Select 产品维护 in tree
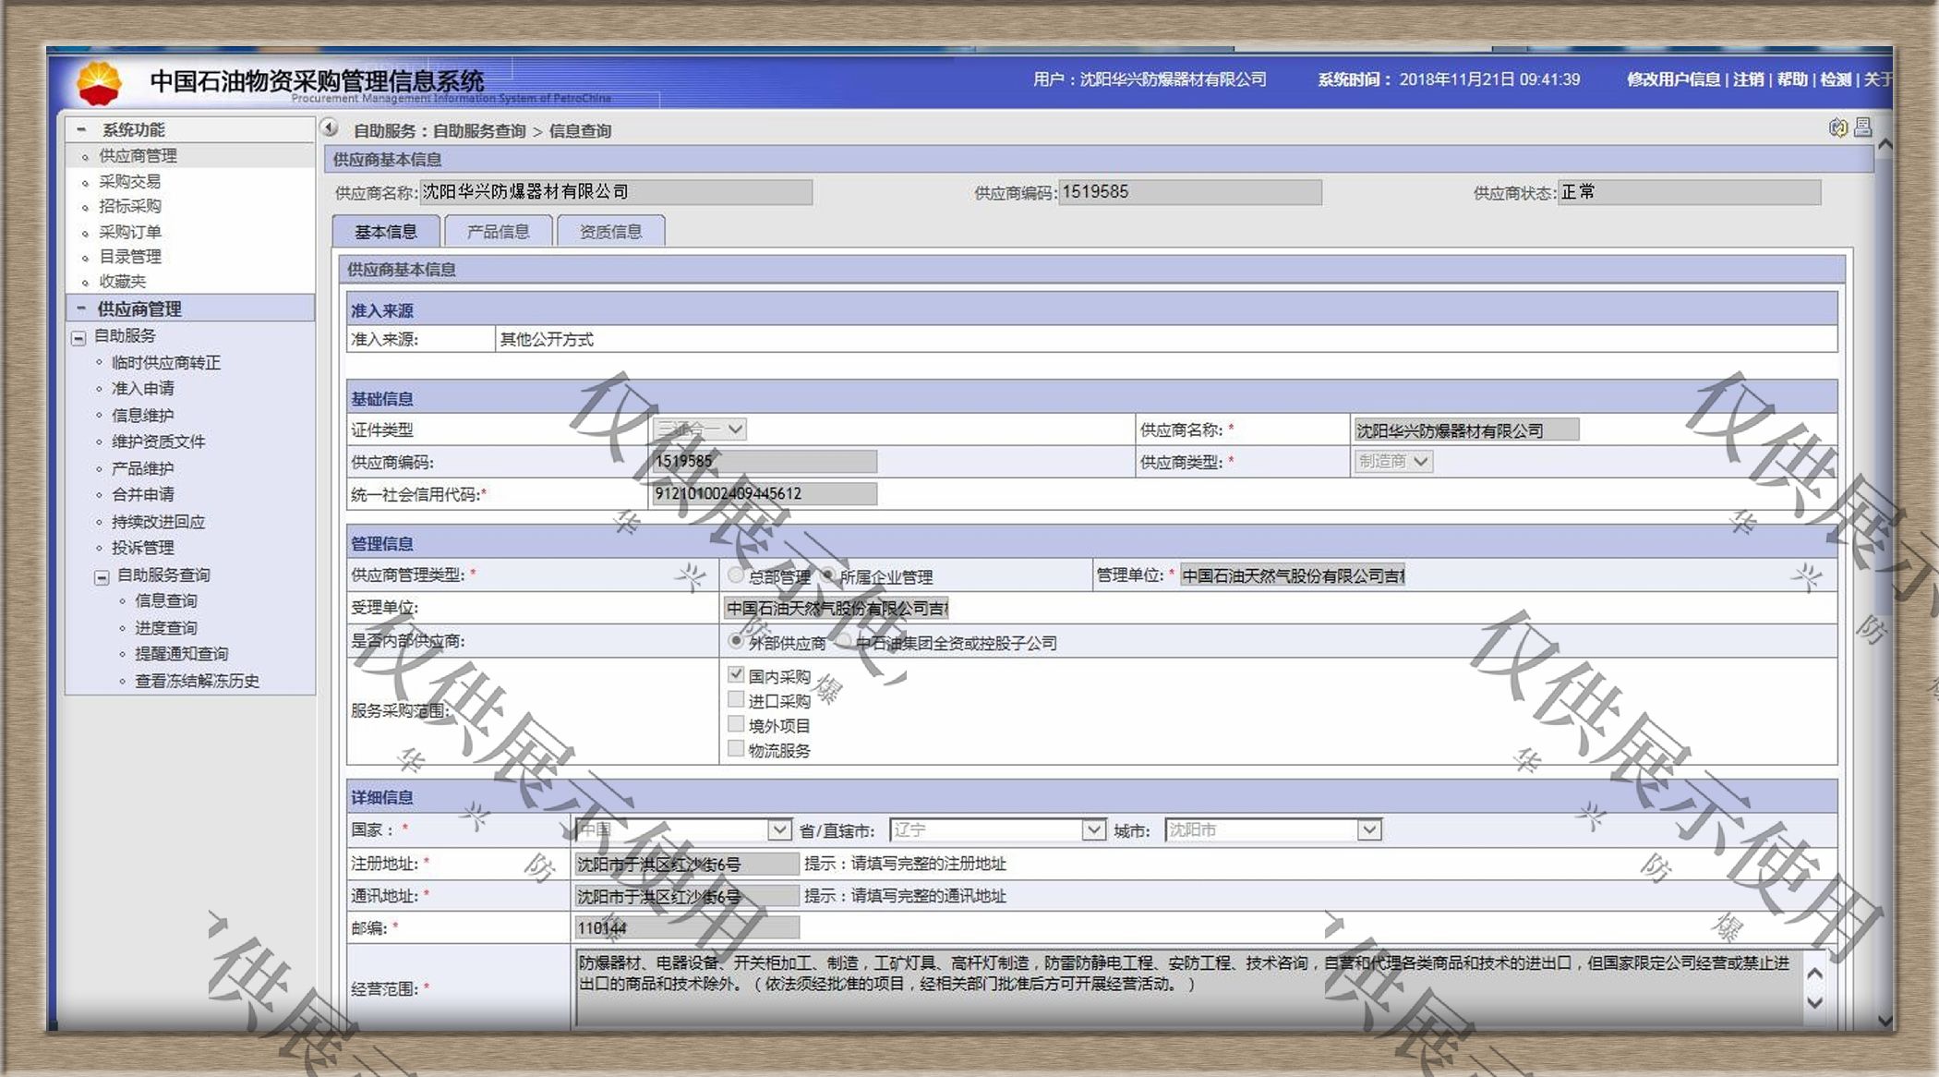This screenshot has height=1077, width=1939. coord(143,468)
